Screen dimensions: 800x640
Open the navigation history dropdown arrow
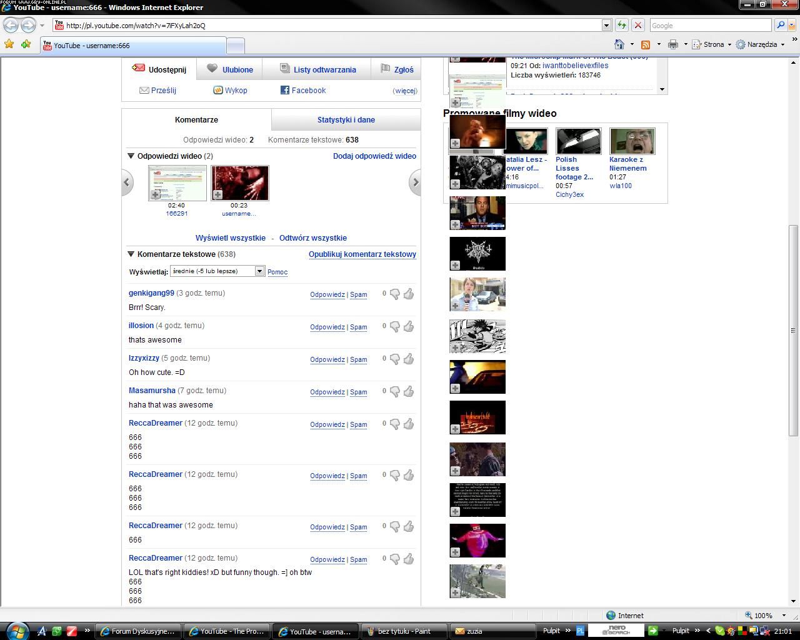(42, 25)
